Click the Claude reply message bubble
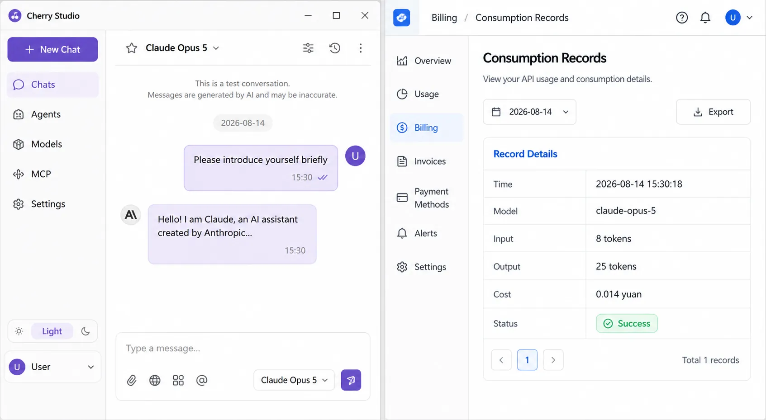This screenshot has width=766, height=420. click(x=232, y=234)
